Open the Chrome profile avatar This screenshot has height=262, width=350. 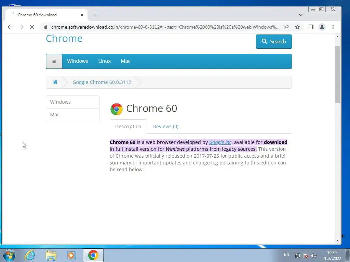(x=322, y=27)
